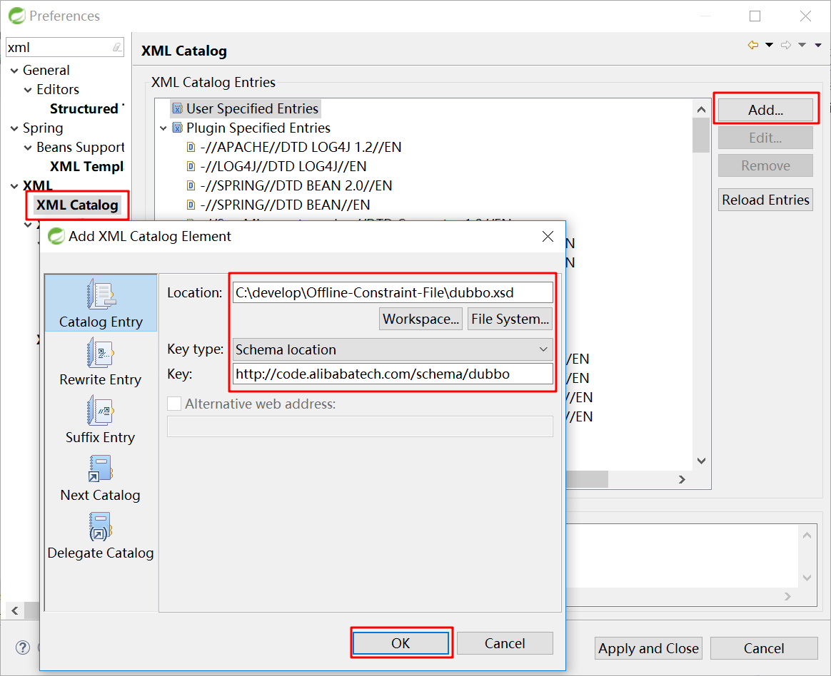Click Apply and Close
831x676 pixels.
(x=648, y=648)
